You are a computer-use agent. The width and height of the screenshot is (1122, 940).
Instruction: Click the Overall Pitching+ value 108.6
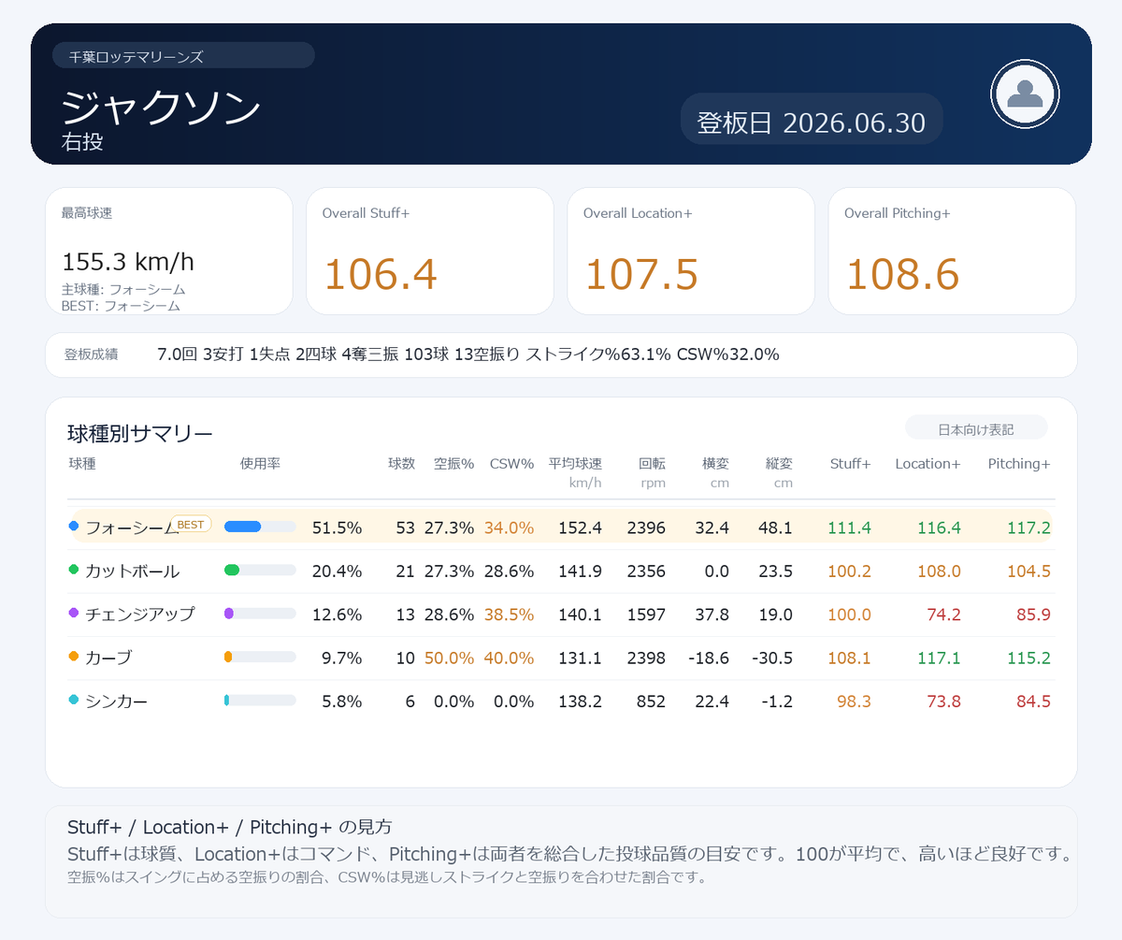902,274
